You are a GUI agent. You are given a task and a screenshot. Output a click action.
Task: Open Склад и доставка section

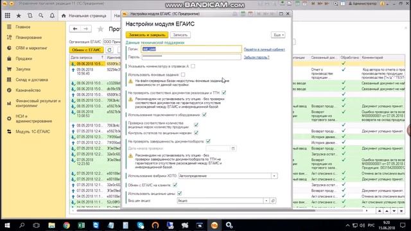(31, 80)
